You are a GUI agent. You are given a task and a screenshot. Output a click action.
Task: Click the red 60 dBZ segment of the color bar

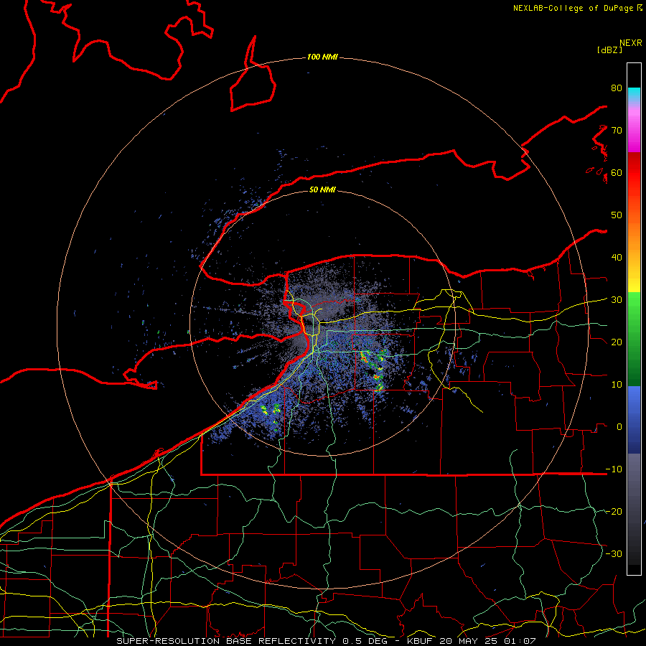pyautogui.click(x=634, y=173)
